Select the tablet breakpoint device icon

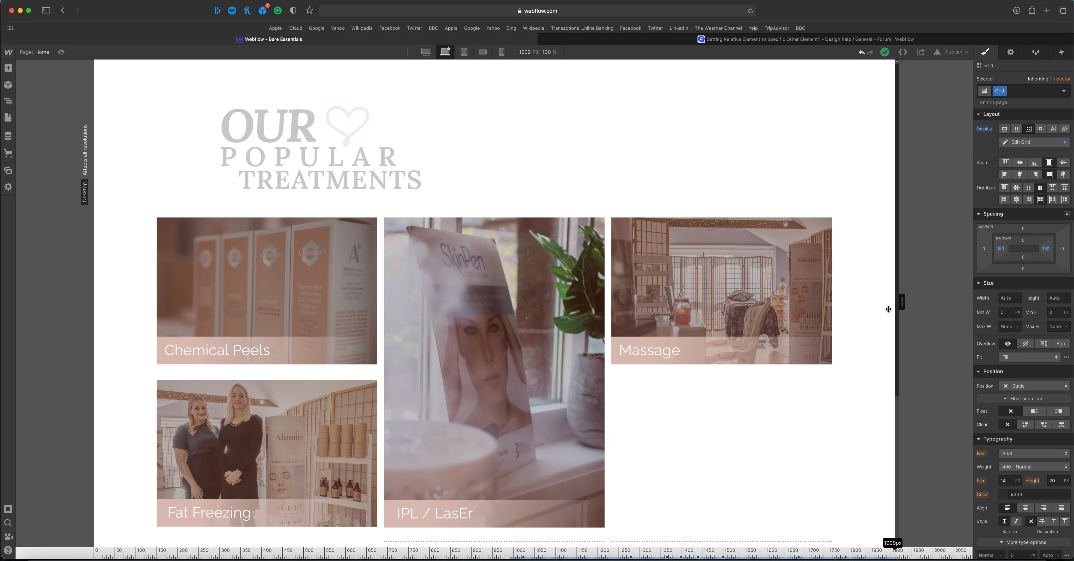(464, 52)
